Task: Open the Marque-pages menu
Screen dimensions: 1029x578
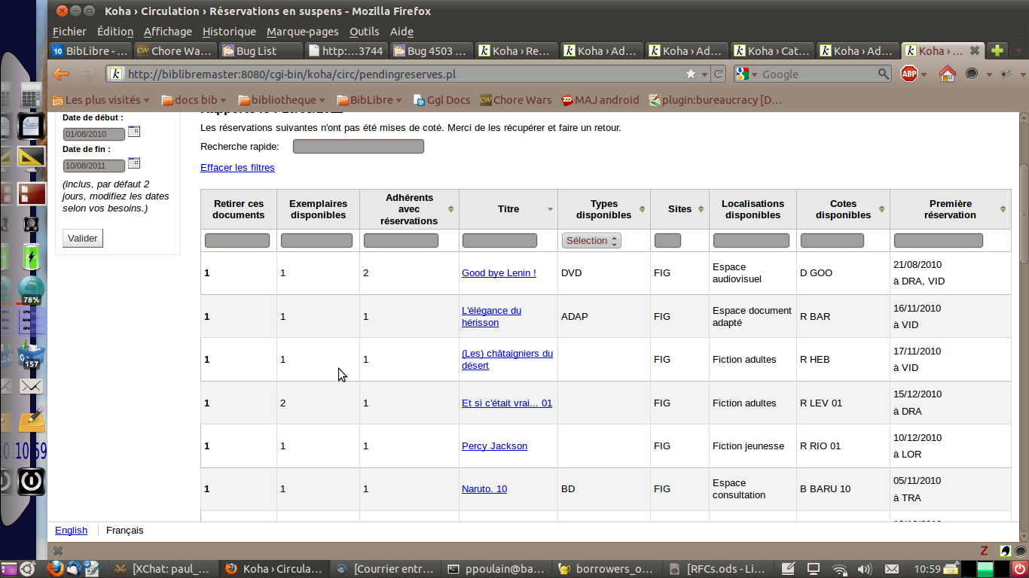Action: 302,32
